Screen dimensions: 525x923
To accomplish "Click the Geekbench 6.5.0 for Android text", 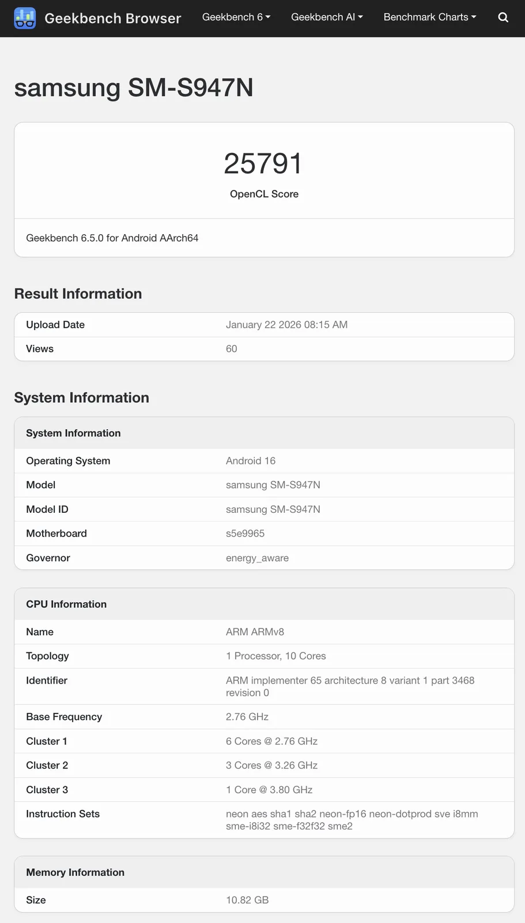I will click(112, 238).
